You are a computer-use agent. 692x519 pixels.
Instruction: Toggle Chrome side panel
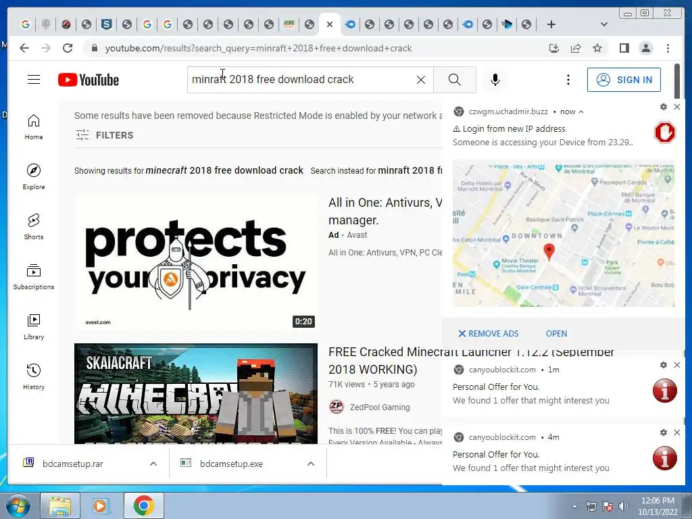[624, 48]
